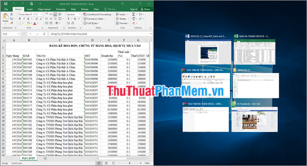Open the font name dropdown

coord(33,14)
